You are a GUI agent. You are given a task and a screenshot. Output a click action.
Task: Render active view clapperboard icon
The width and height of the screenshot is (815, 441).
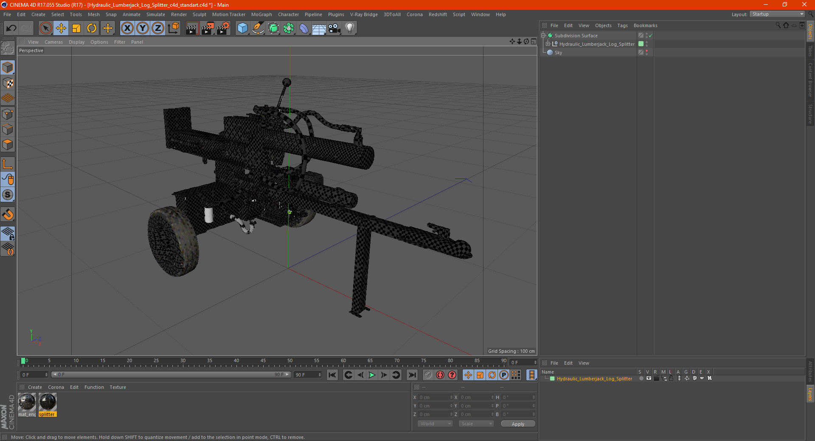[x=192, y=28]
